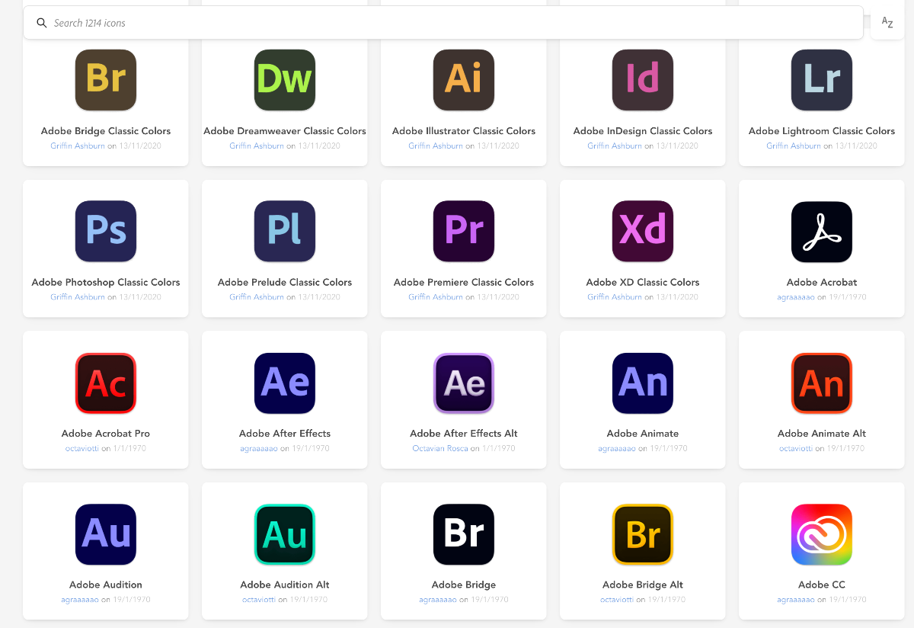The height and width of the screenshot is (628, 914).
Task: Open the Adobe After Effects icon
Action: [285, 383]
